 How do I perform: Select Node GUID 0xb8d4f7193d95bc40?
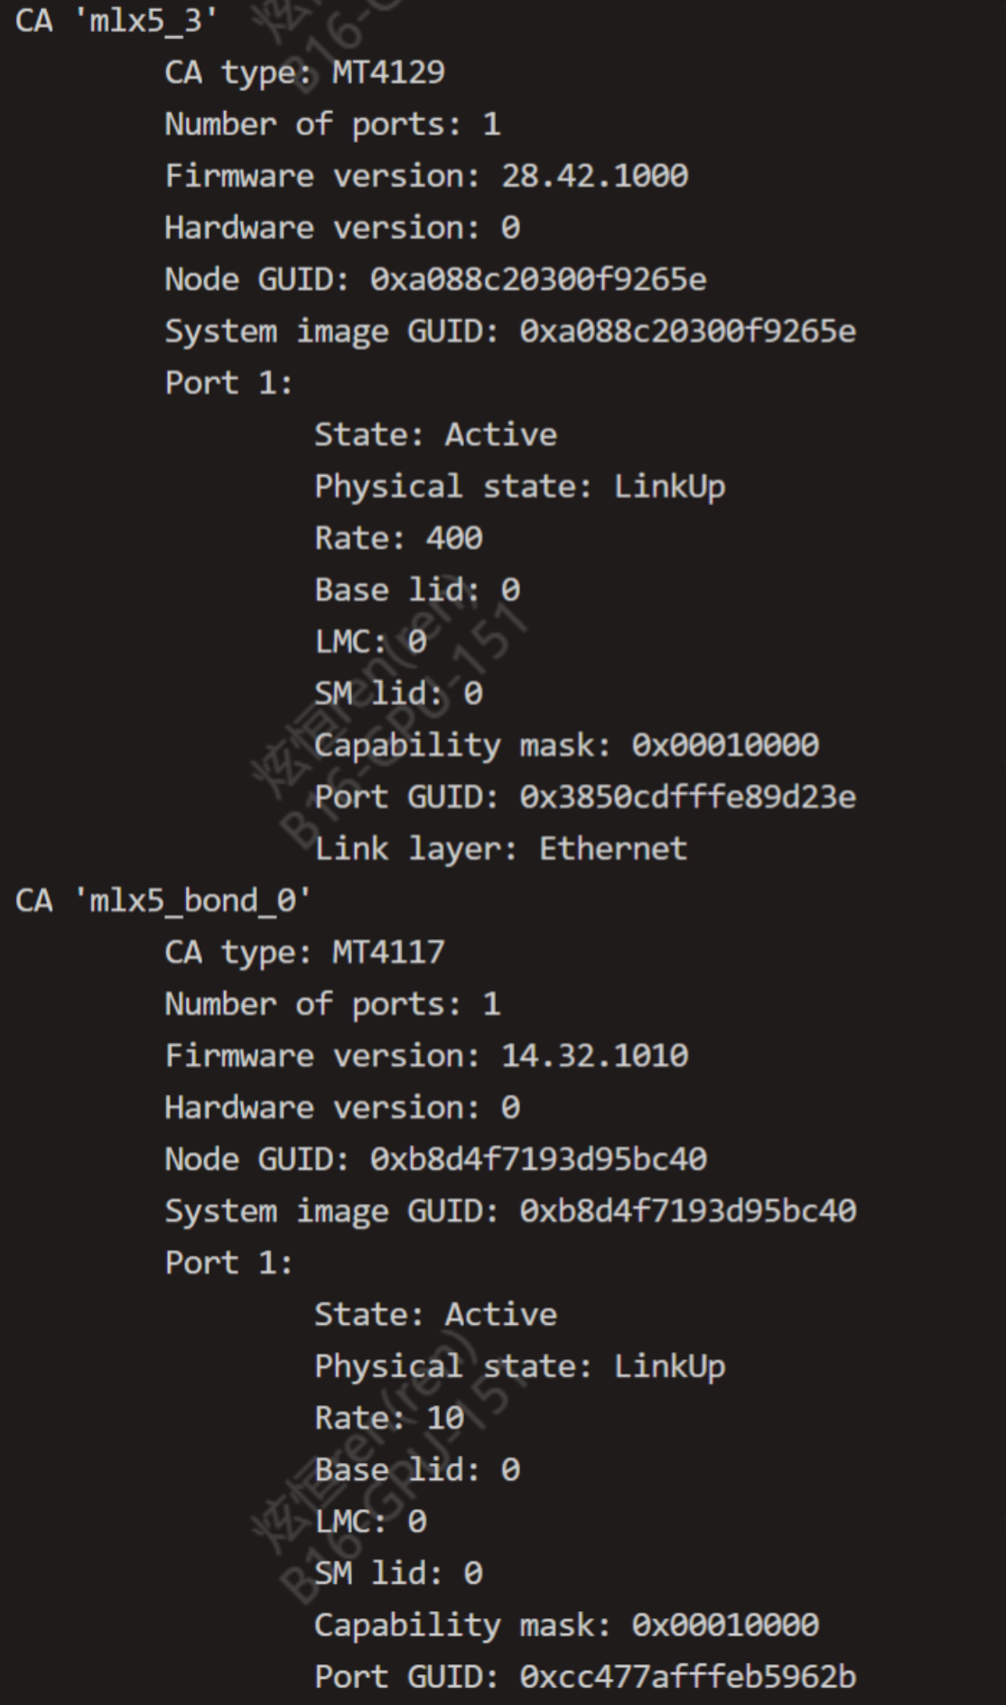click(435, 1160)
